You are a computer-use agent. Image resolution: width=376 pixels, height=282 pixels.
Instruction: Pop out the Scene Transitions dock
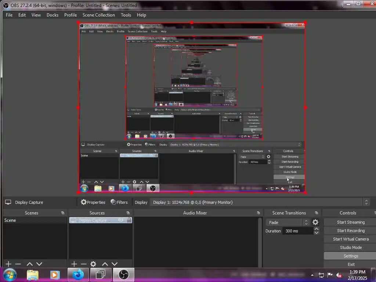click(x=317, y=213)
